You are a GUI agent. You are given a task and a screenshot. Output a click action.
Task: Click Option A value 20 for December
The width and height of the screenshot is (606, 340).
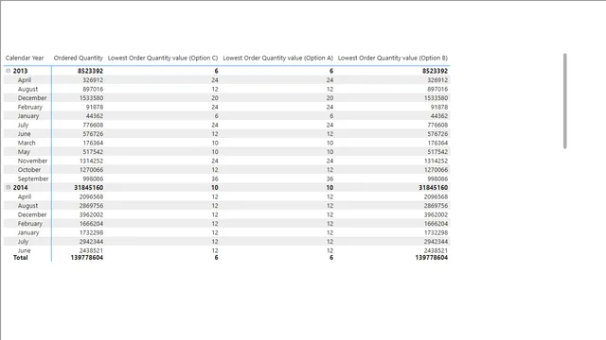tap(330, 98)
